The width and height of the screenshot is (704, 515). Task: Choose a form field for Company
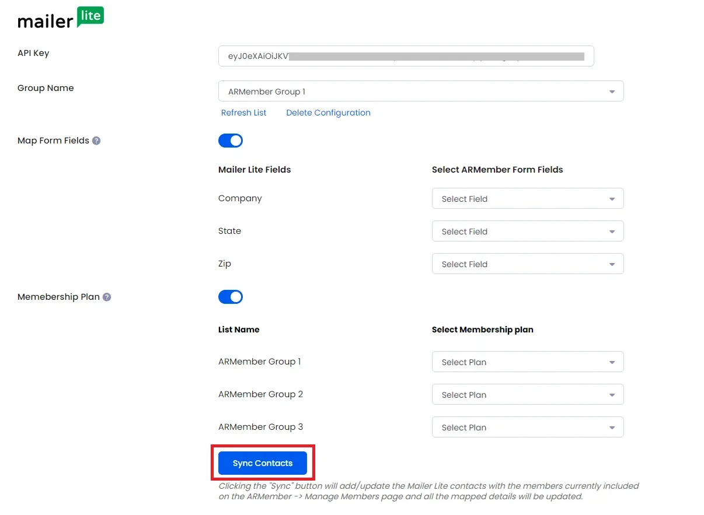pos(528,198)
